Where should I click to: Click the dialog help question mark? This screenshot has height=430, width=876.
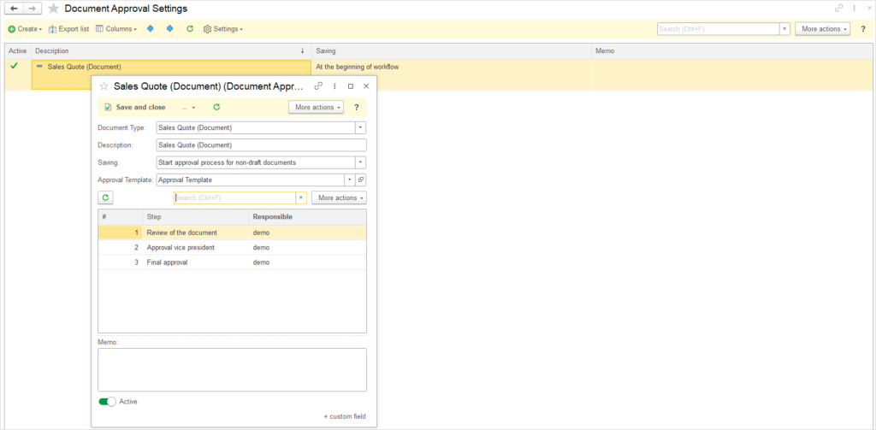356,108
